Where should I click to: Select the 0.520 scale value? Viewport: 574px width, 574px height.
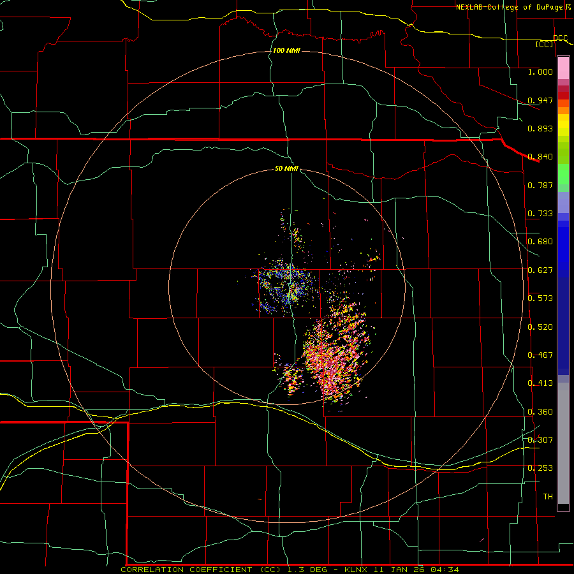540,327
